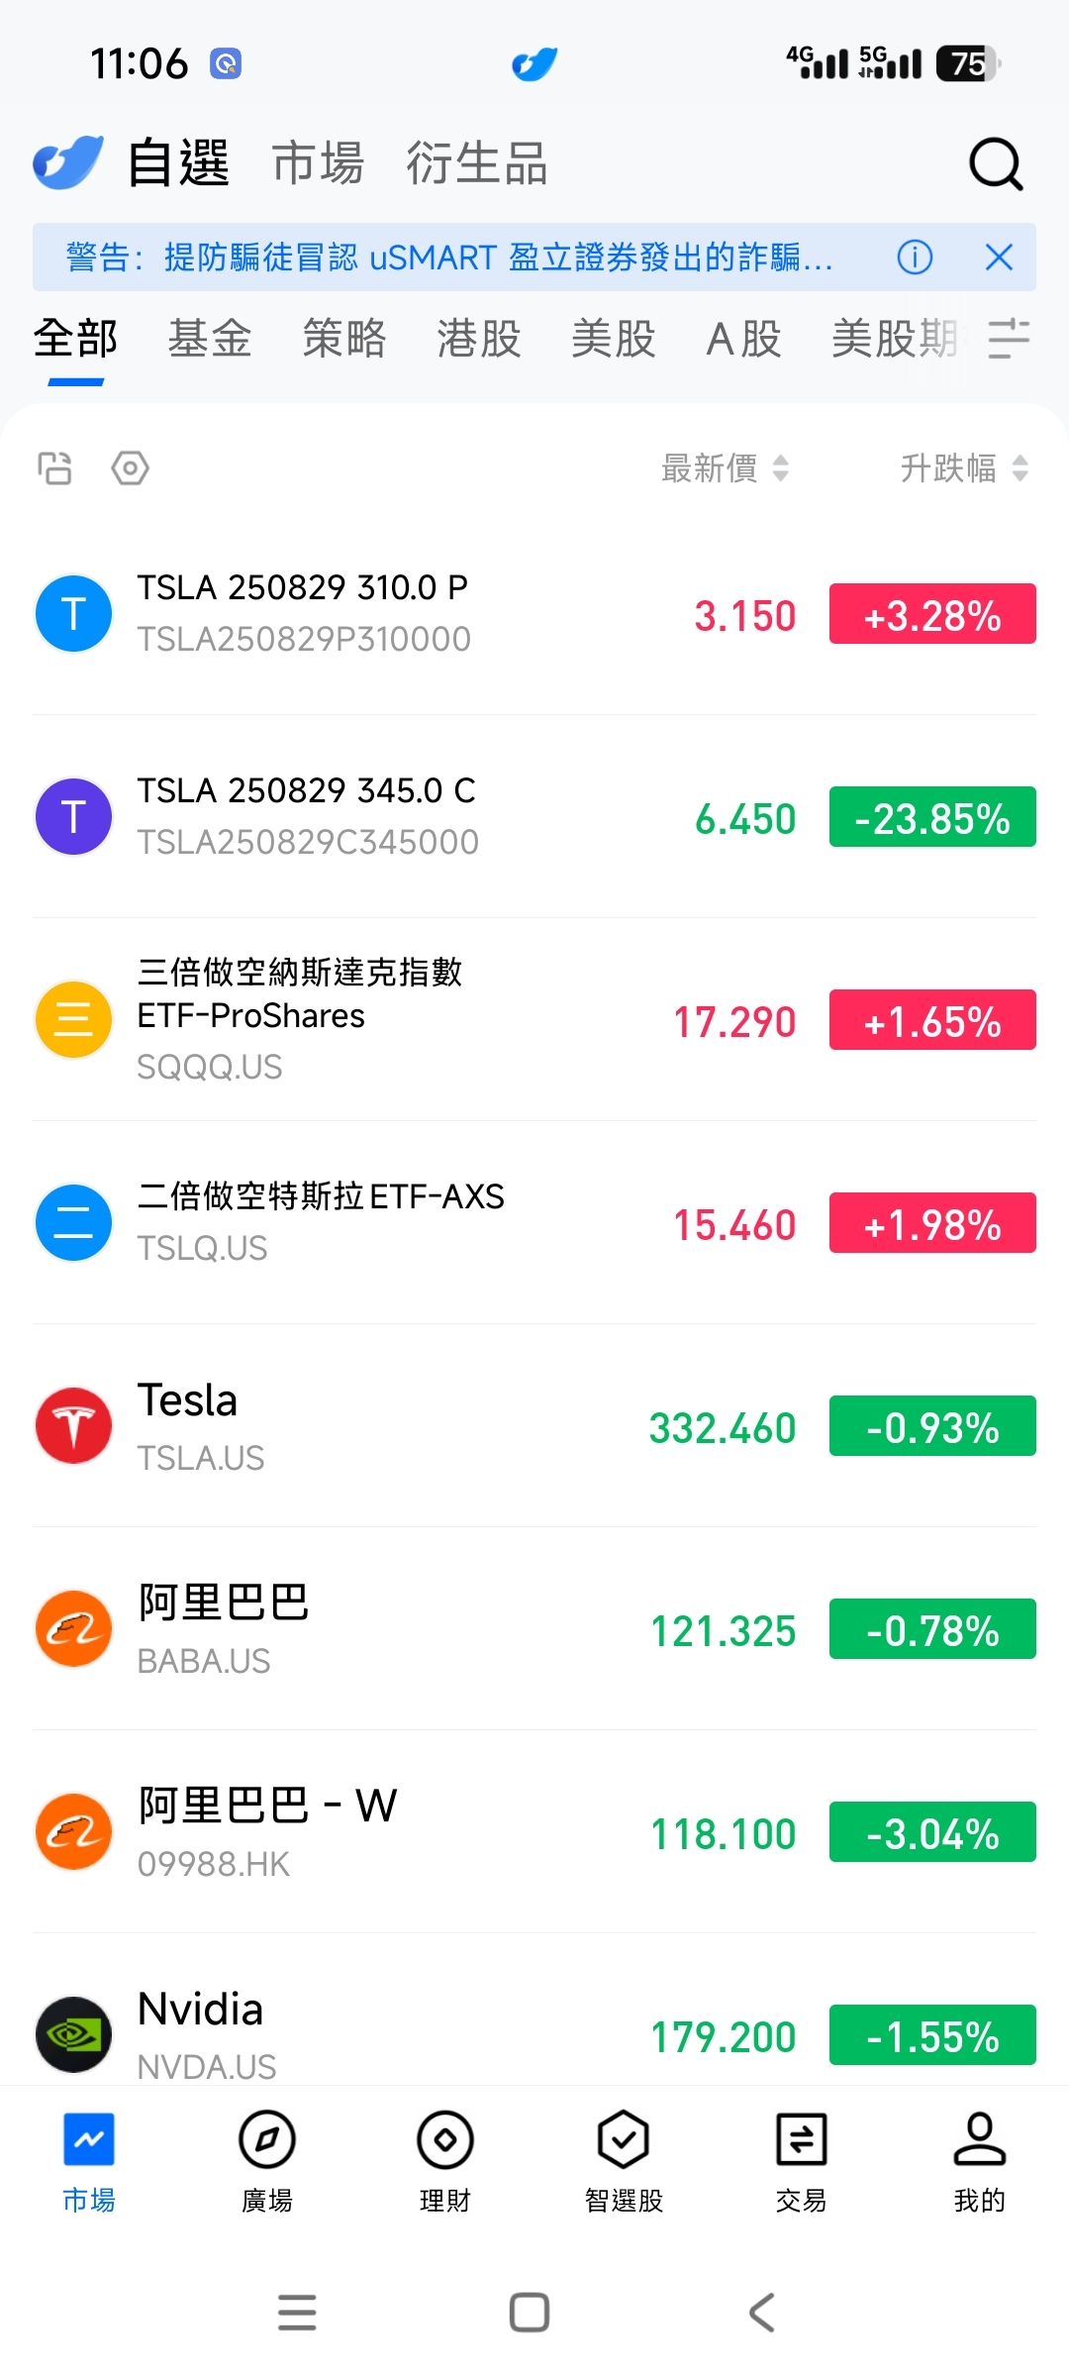Switch to the 港股 tab
Viewport: 1069px width, 2377px height.
(x=479, y=339)
